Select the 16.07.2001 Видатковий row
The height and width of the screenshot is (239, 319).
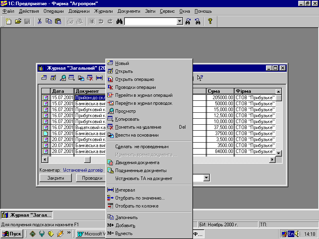[x=159, y=127]
